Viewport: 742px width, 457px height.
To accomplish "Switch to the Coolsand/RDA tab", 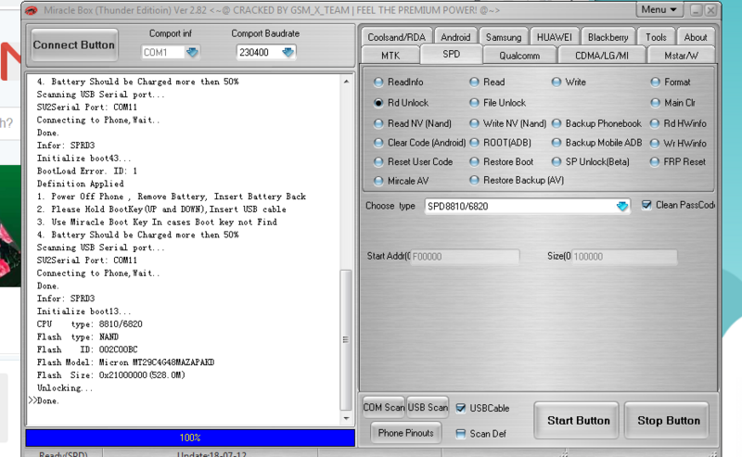I will click(397, 37).
